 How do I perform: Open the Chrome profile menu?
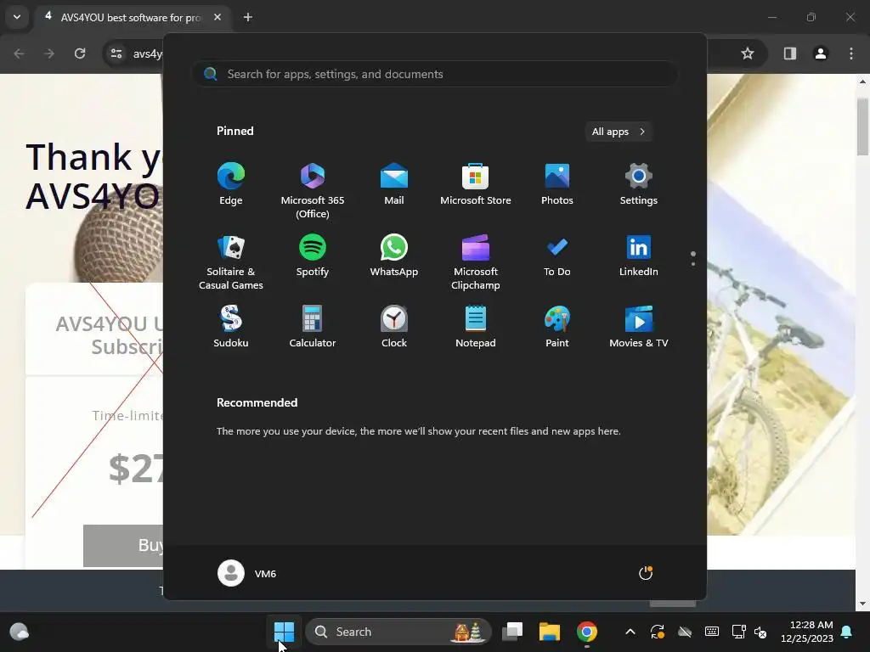[x=821, y=53]
